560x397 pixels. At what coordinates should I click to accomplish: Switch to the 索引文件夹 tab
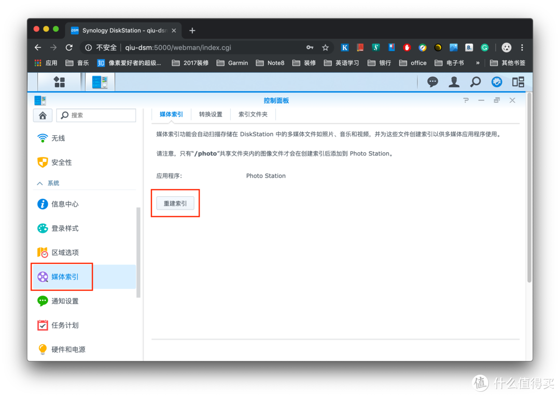pos(253,114)
